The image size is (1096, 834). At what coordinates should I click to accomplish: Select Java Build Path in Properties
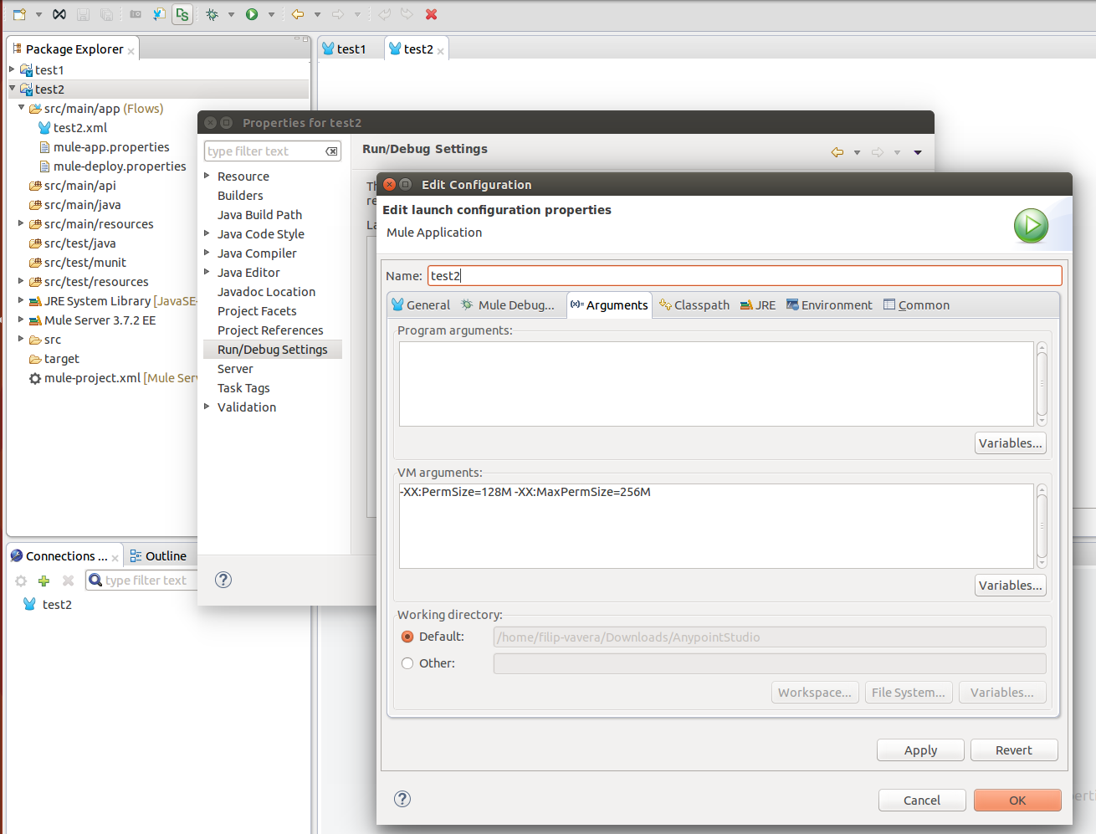259,215
